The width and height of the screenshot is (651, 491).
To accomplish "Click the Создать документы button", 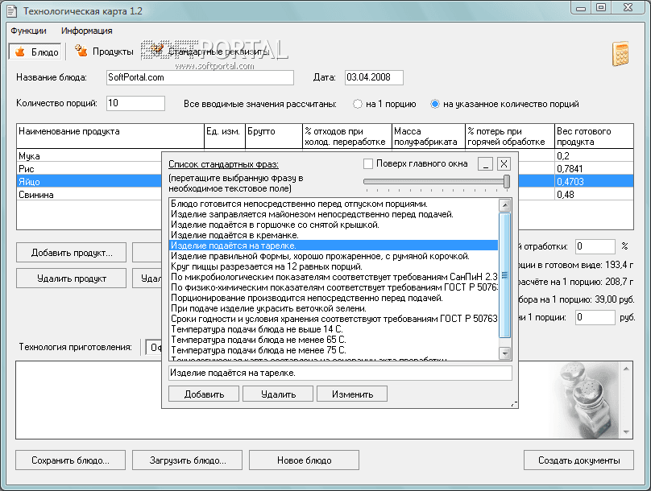I will tap(578, 460).
